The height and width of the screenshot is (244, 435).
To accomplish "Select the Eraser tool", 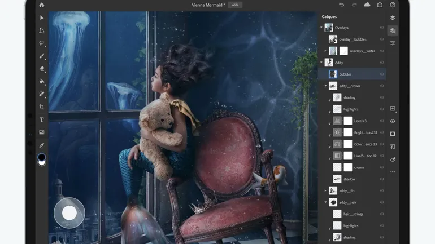I will 42,69.
